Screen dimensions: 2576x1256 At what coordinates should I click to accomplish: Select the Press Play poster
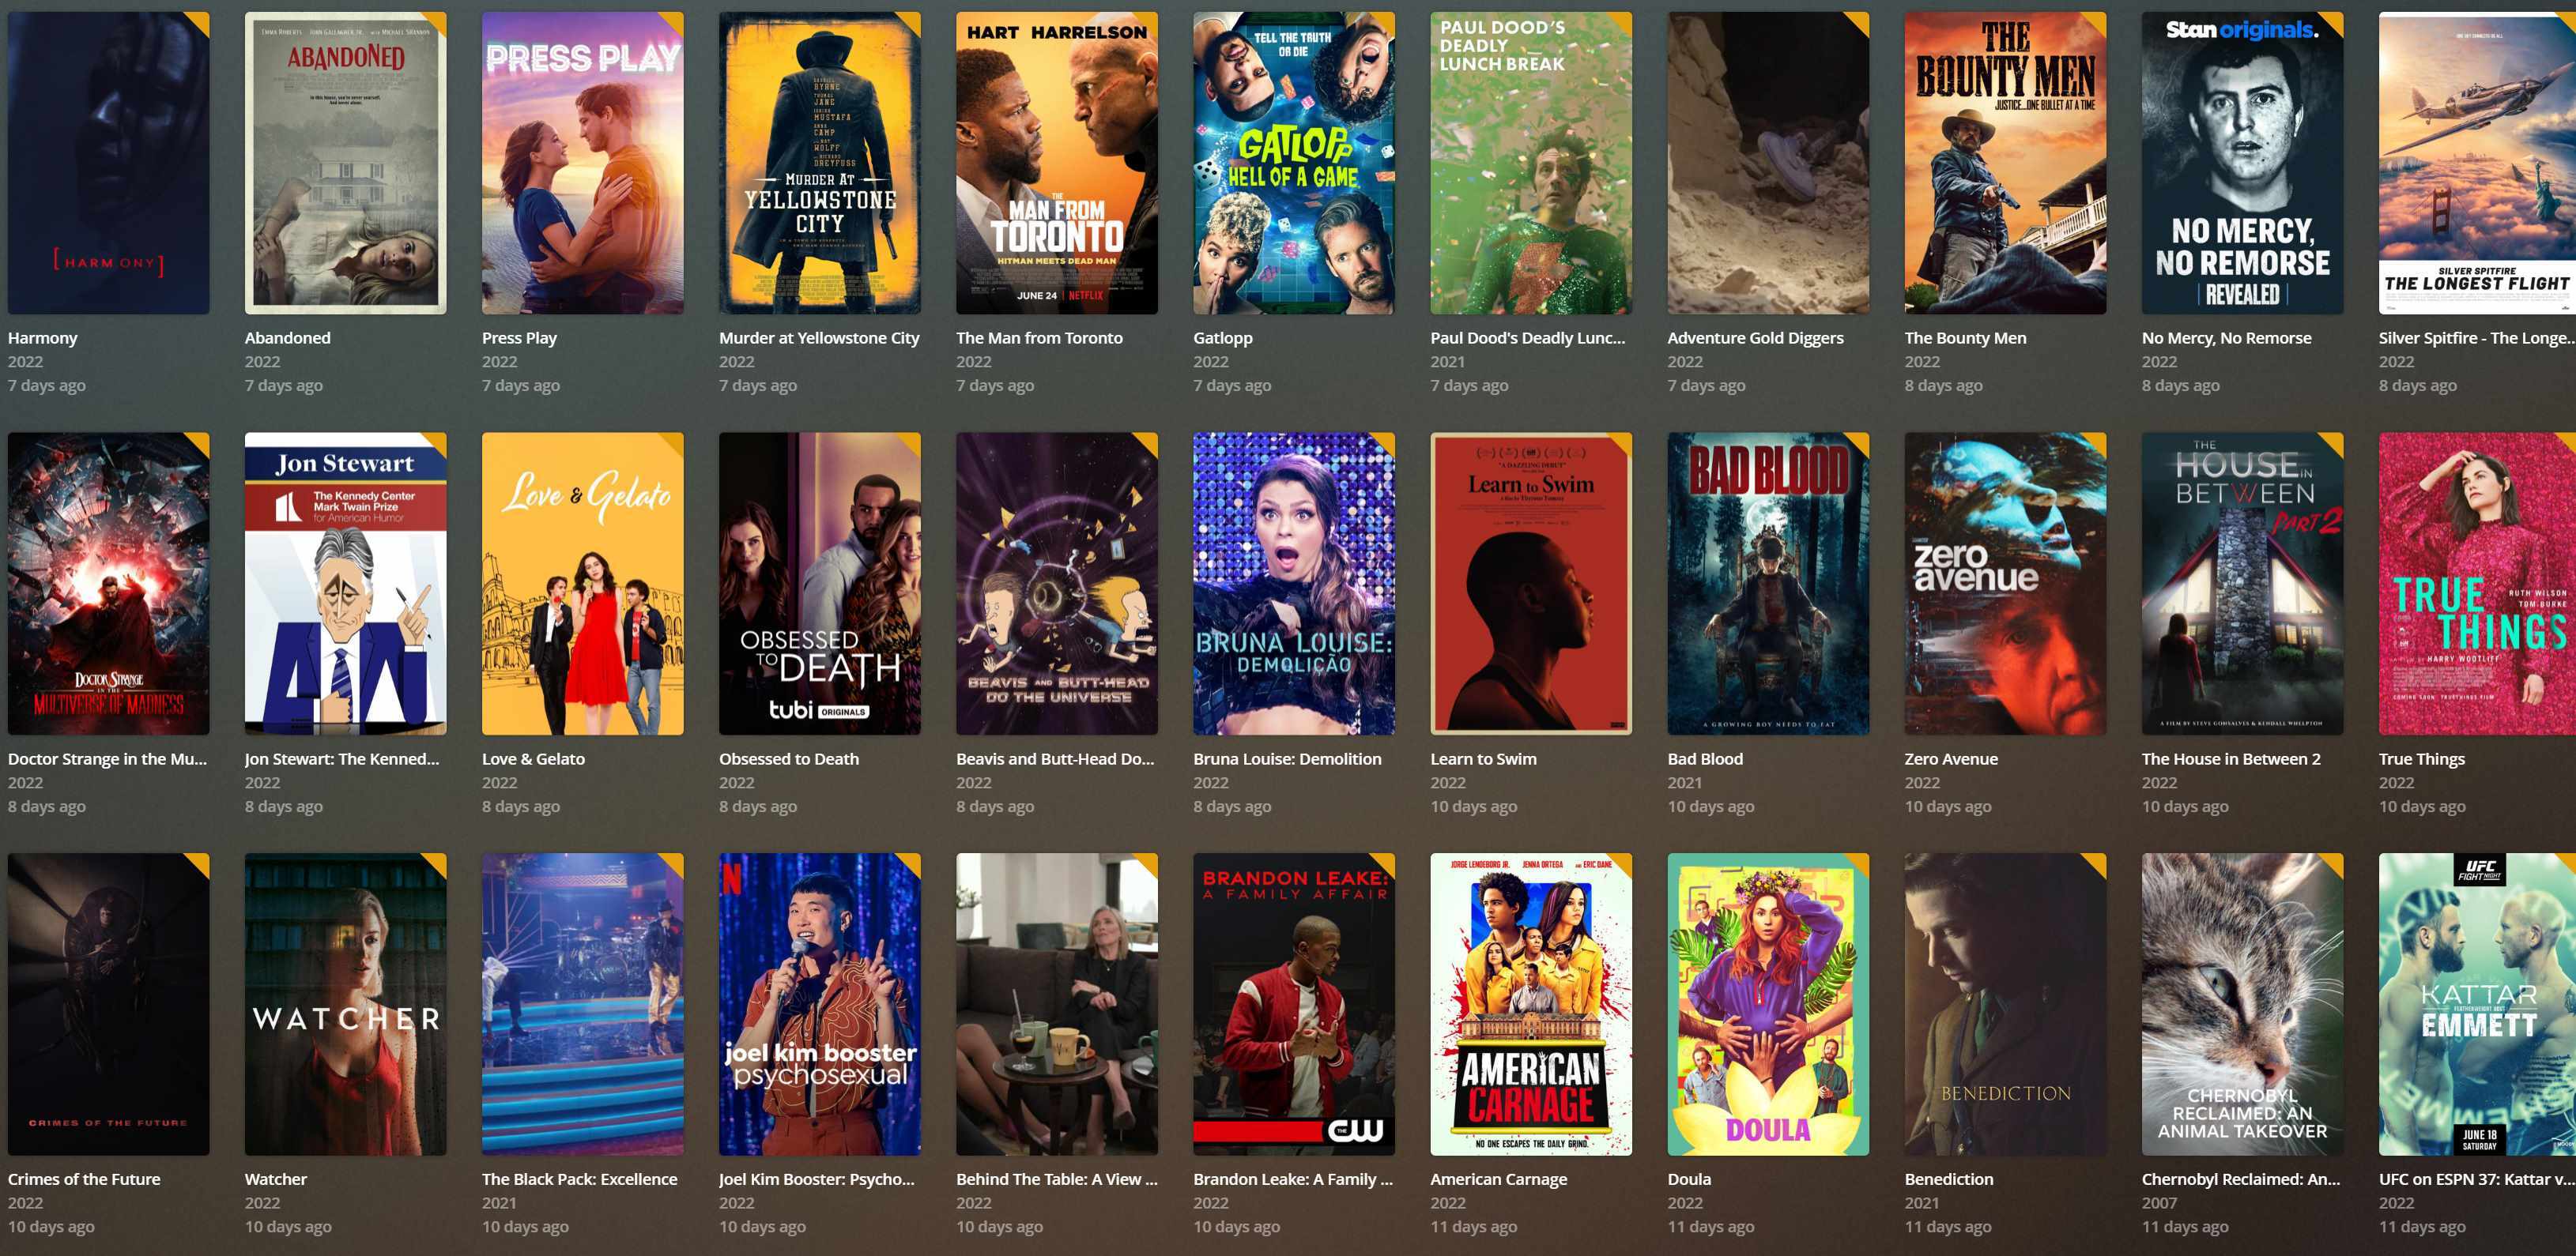tap(582, 163)
